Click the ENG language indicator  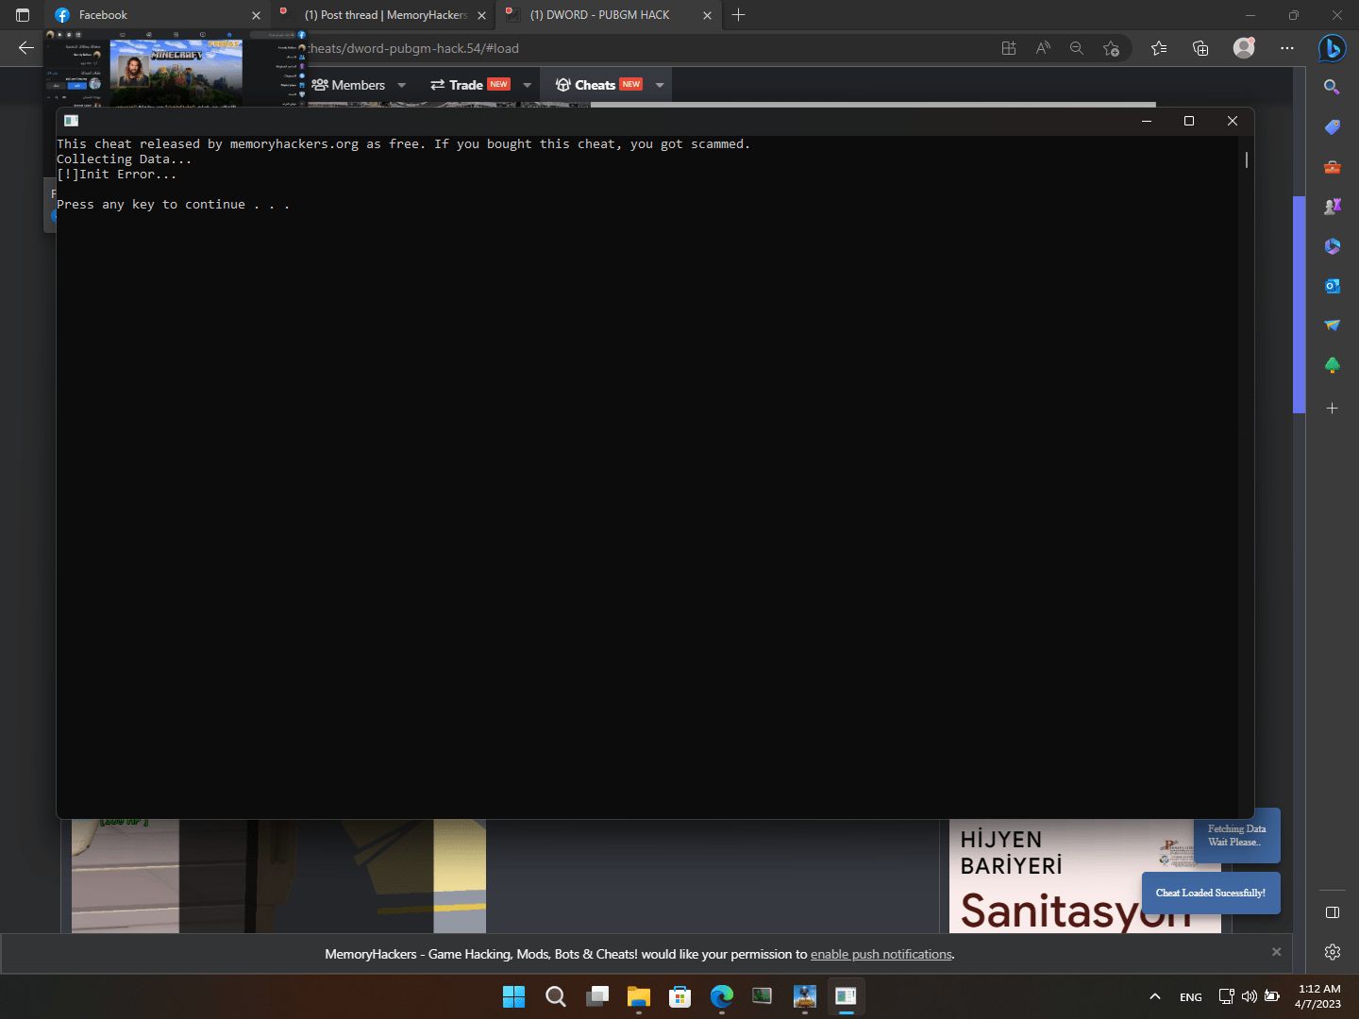click(1191, 997)
